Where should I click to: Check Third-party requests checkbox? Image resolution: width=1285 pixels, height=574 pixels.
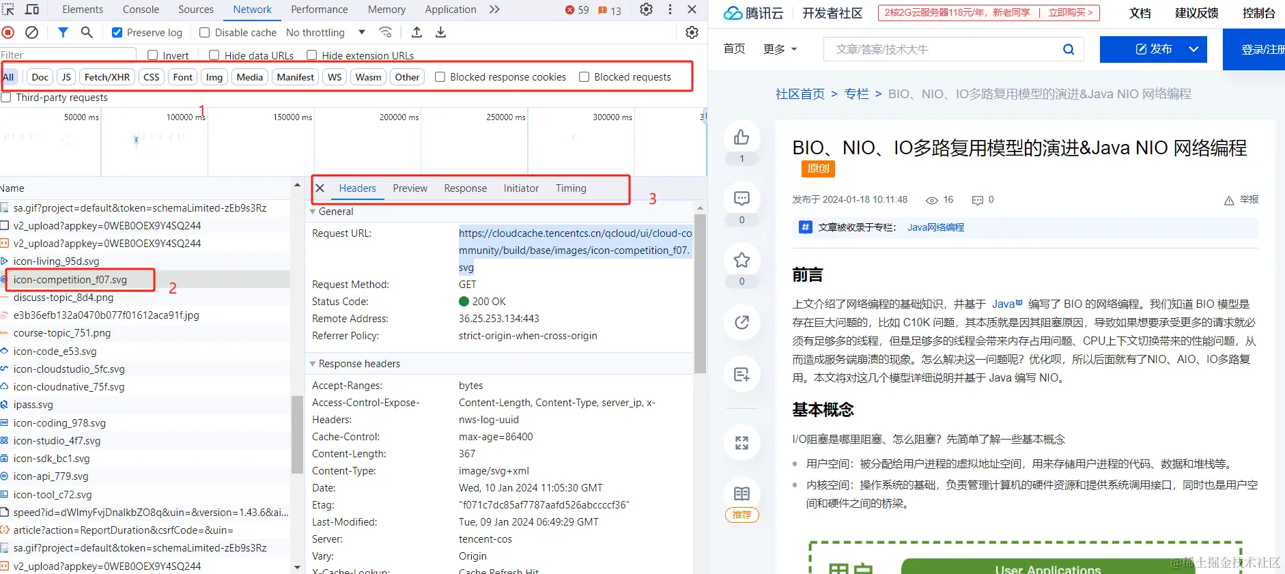pyautogui.click(x=5, y=98)
